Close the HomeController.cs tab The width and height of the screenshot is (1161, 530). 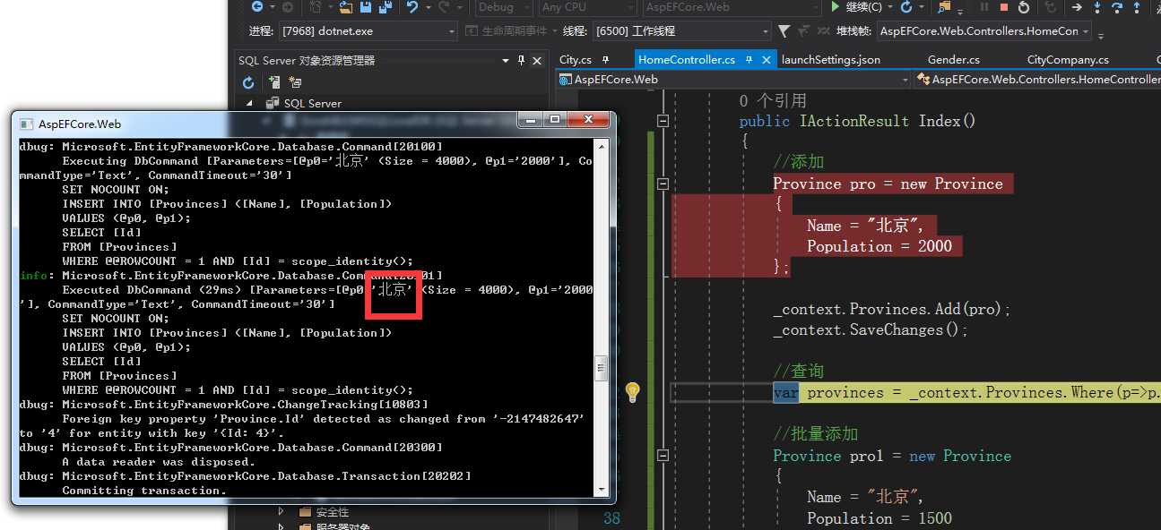(767, 60)
